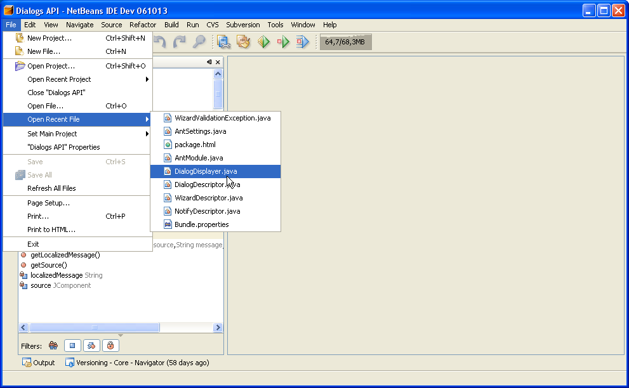Screen dimensions: 629x388
Task: Open recent file Bundle.properties
Action: coord(215,224)
